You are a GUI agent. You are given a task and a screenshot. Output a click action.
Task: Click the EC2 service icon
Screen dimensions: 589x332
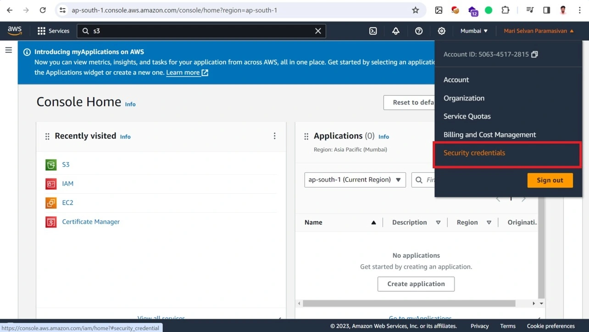tap(51, 203)
